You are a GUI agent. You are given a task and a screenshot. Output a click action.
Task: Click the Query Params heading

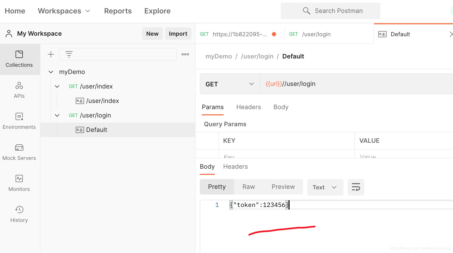225,124
